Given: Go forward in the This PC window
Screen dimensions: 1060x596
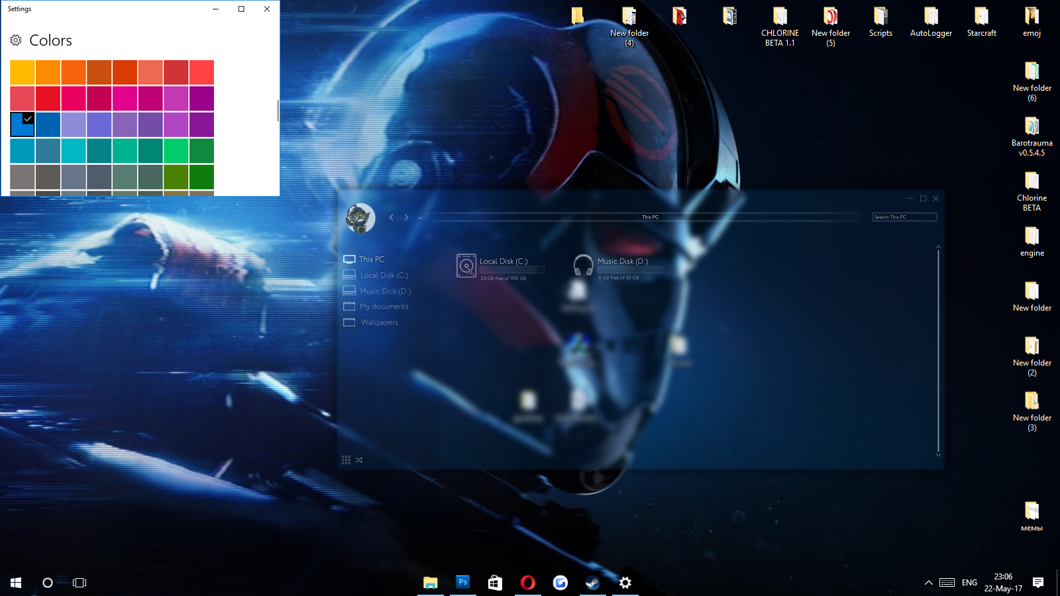Looking at the screenshot, I should click(x=406, y=217).
